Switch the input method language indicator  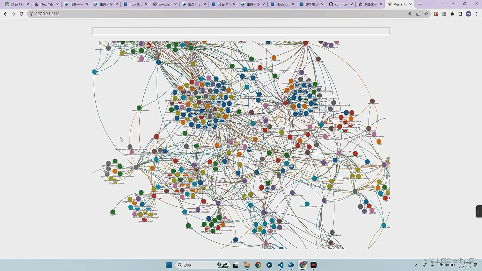tap(433, 265)
